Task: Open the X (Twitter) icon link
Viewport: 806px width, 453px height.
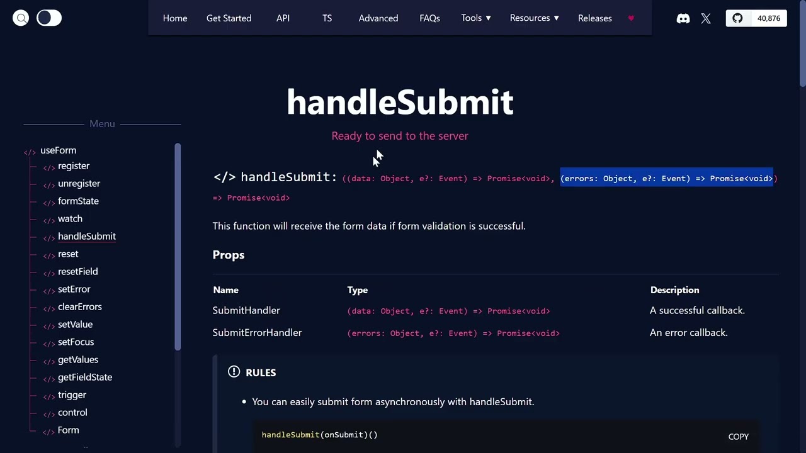Action: [706, 18]
